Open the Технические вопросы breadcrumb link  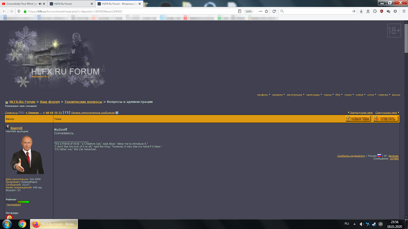[83, 102]
